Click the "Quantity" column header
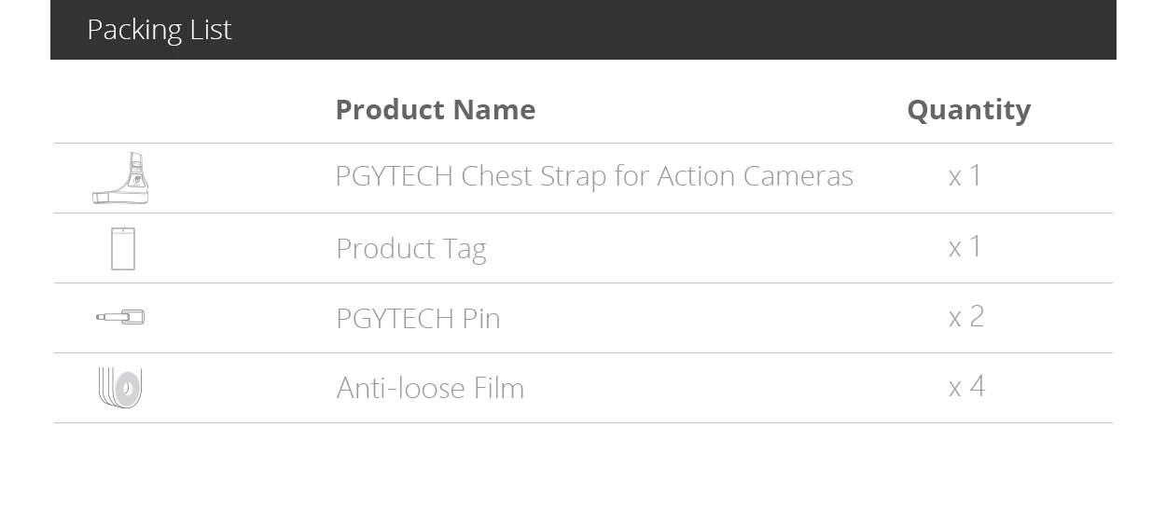1166x510 pixels. (968, 110)
